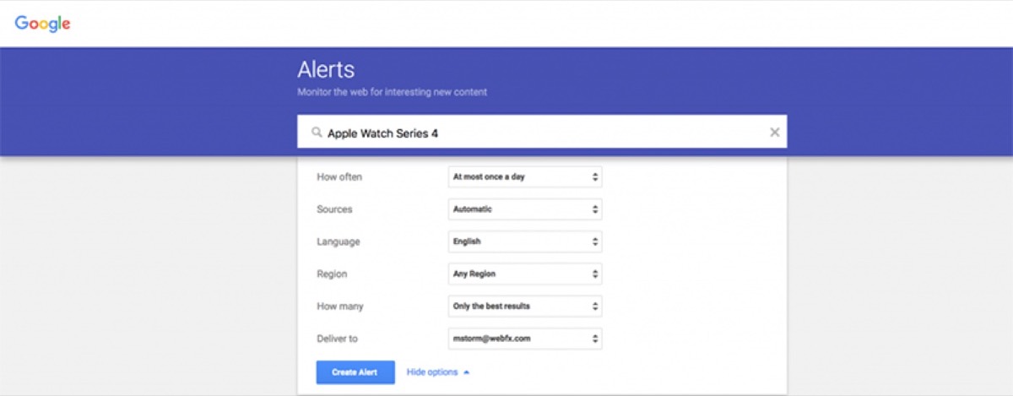Expand the Only the best results dropdown
The image size is (1013, 396).
(524, 306)
